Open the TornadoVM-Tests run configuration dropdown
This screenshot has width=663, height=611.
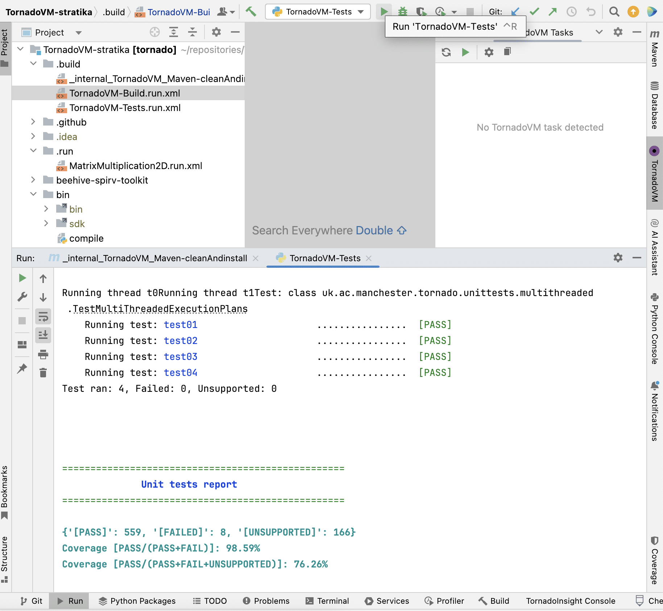360,12
